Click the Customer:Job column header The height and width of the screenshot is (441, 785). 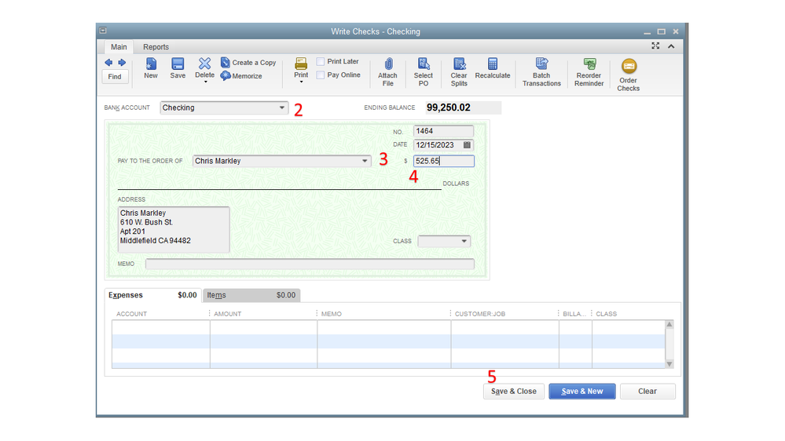click(x=479, y=314)
